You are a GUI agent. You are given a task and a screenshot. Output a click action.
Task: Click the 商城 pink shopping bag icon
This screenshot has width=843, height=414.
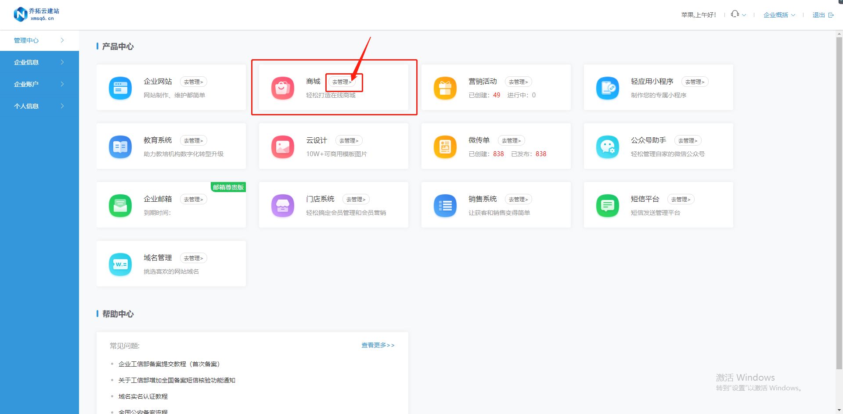283,88
